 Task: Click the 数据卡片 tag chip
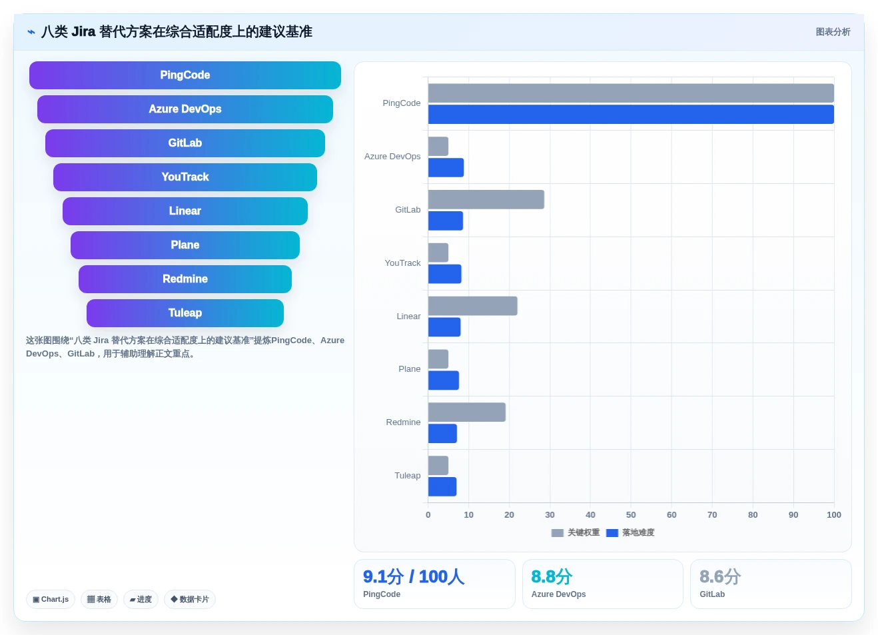pyautogui.click(x=190, y=600)
